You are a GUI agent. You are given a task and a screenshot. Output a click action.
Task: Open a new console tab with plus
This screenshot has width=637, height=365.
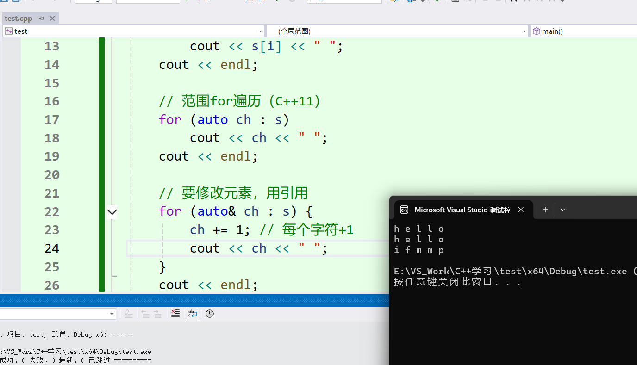[545, 210]
